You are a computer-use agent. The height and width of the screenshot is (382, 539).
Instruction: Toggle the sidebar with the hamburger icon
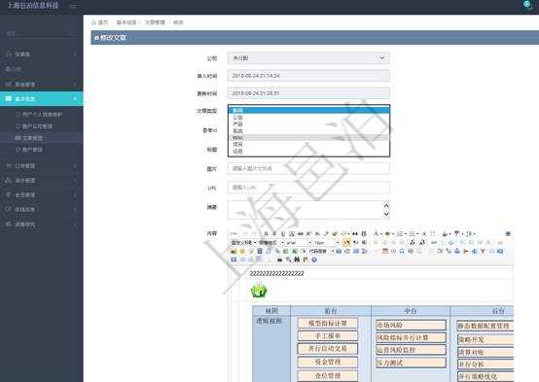[73, 6]
